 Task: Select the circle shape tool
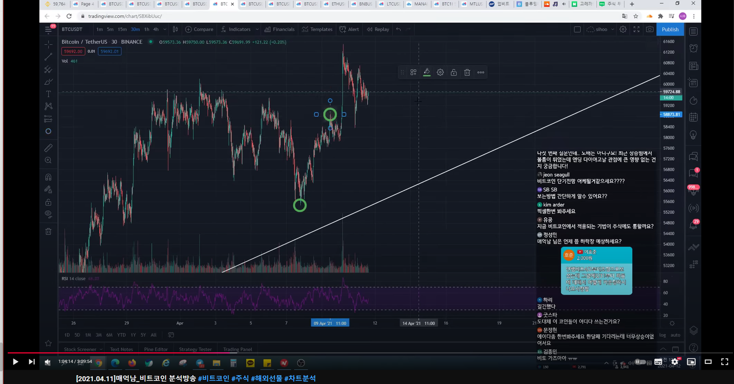point(48,131)
